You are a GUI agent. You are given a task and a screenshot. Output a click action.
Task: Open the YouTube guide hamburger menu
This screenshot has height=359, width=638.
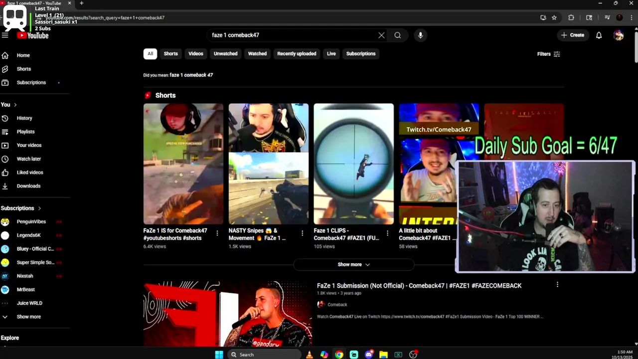click(5, 35)
